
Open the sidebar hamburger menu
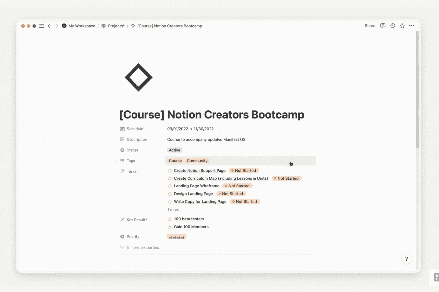41,26
